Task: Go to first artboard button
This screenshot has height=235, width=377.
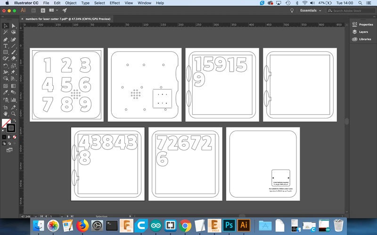Action: tap(41, 217)
